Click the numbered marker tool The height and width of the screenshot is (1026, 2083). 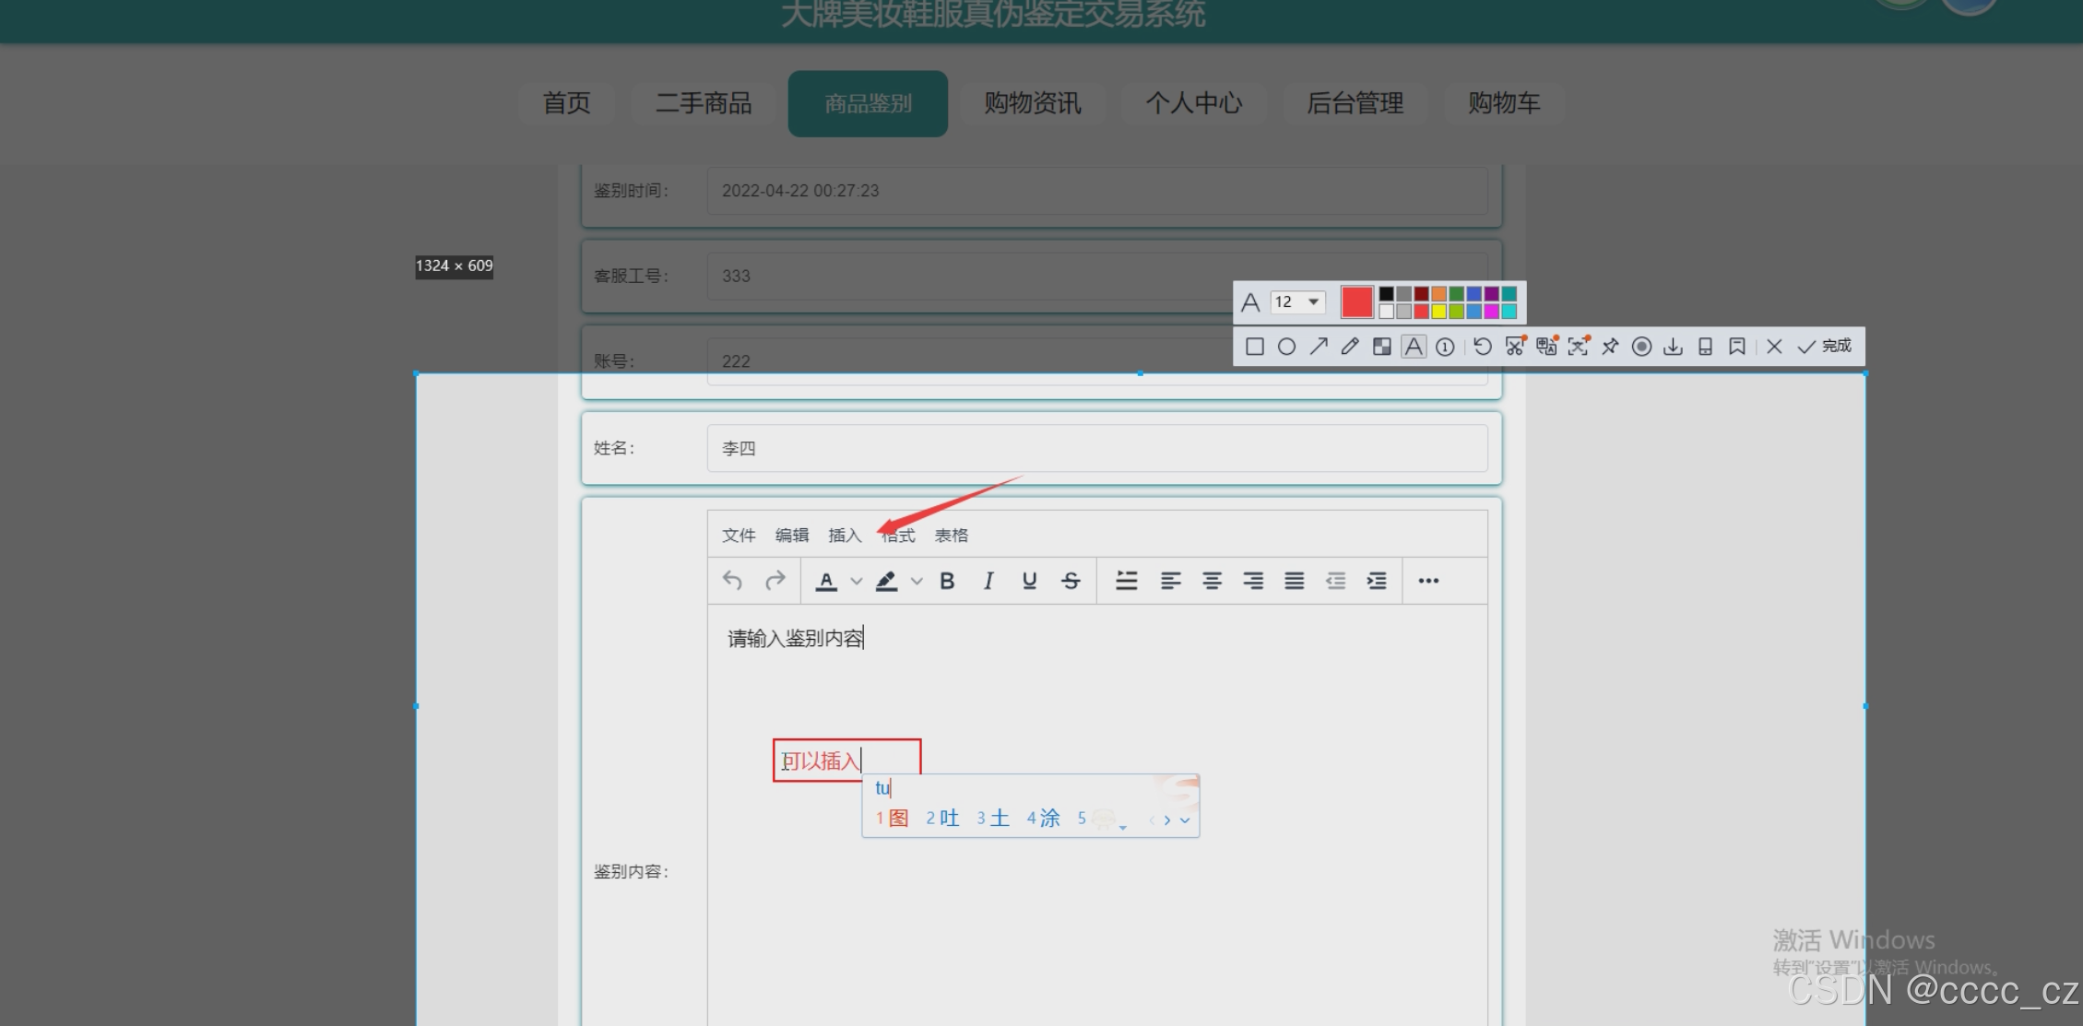click(x=1445, y=347)
